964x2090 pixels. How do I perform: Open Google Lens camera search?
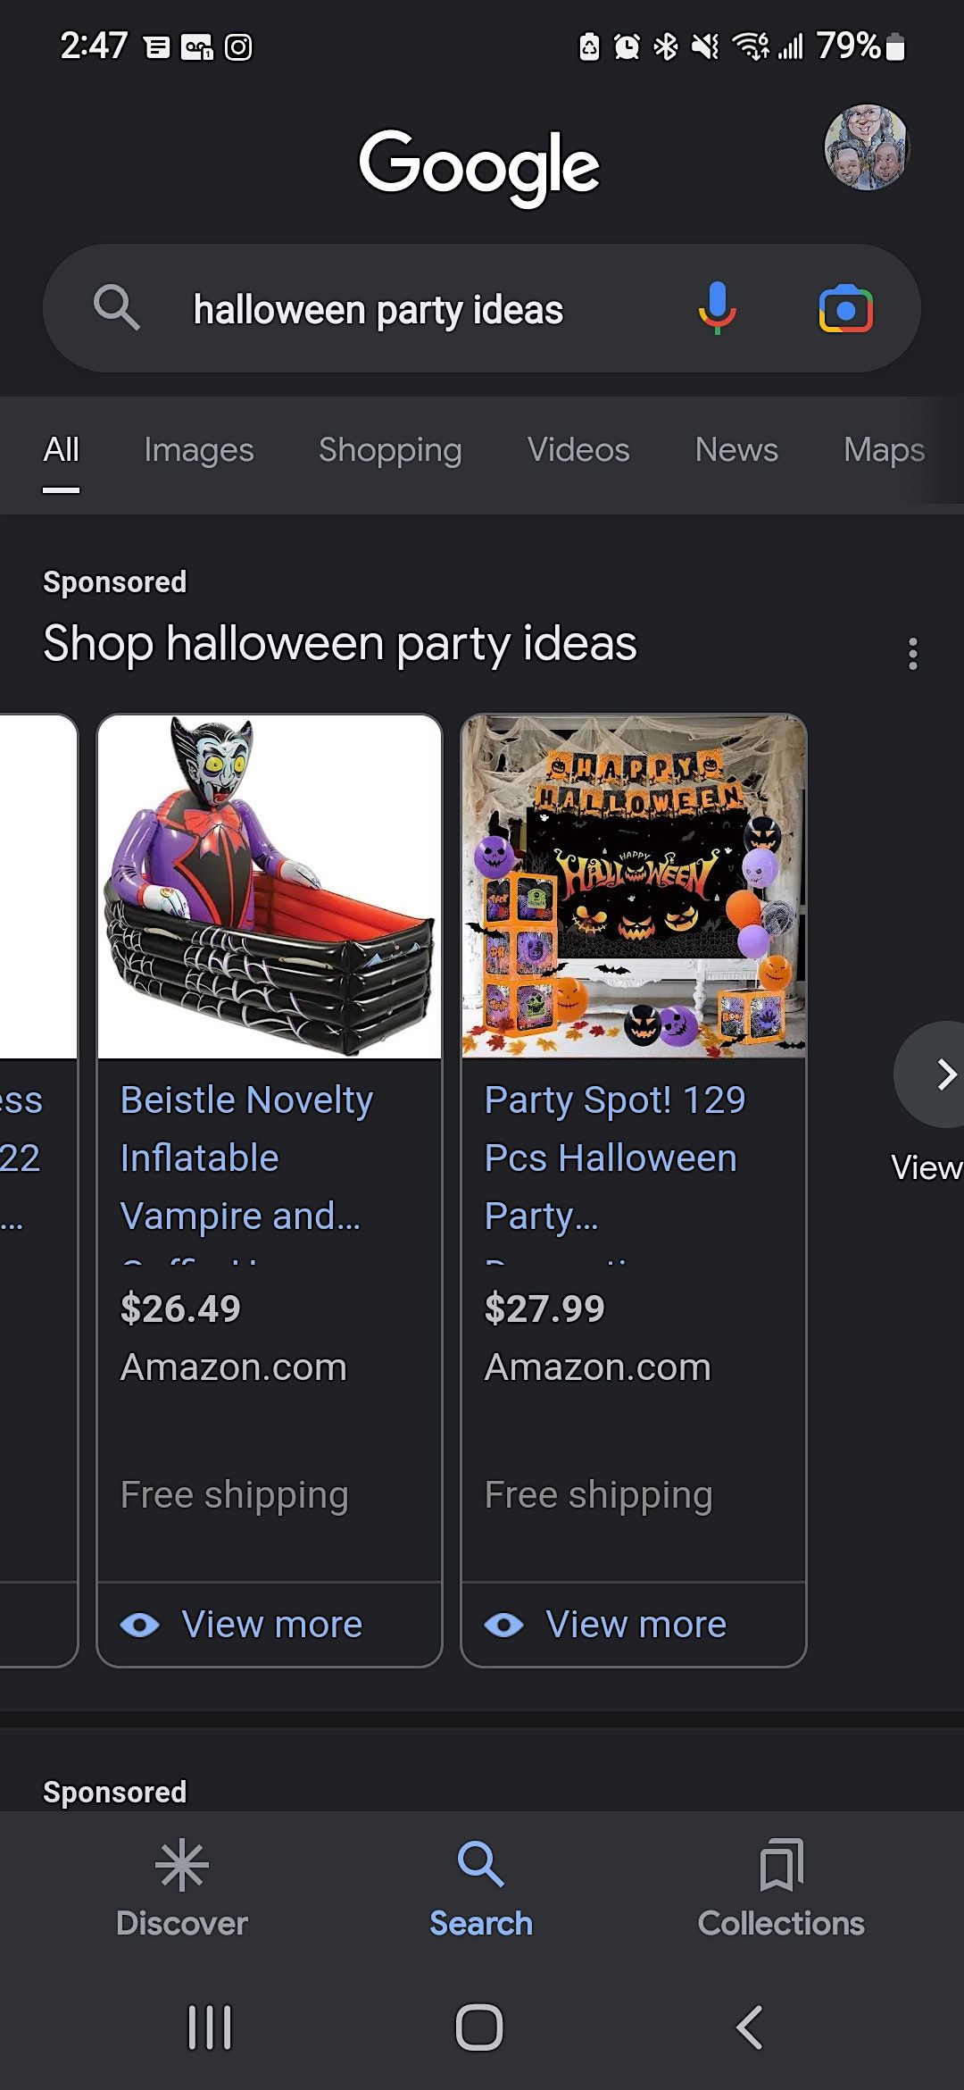click(x=845, y=309)
